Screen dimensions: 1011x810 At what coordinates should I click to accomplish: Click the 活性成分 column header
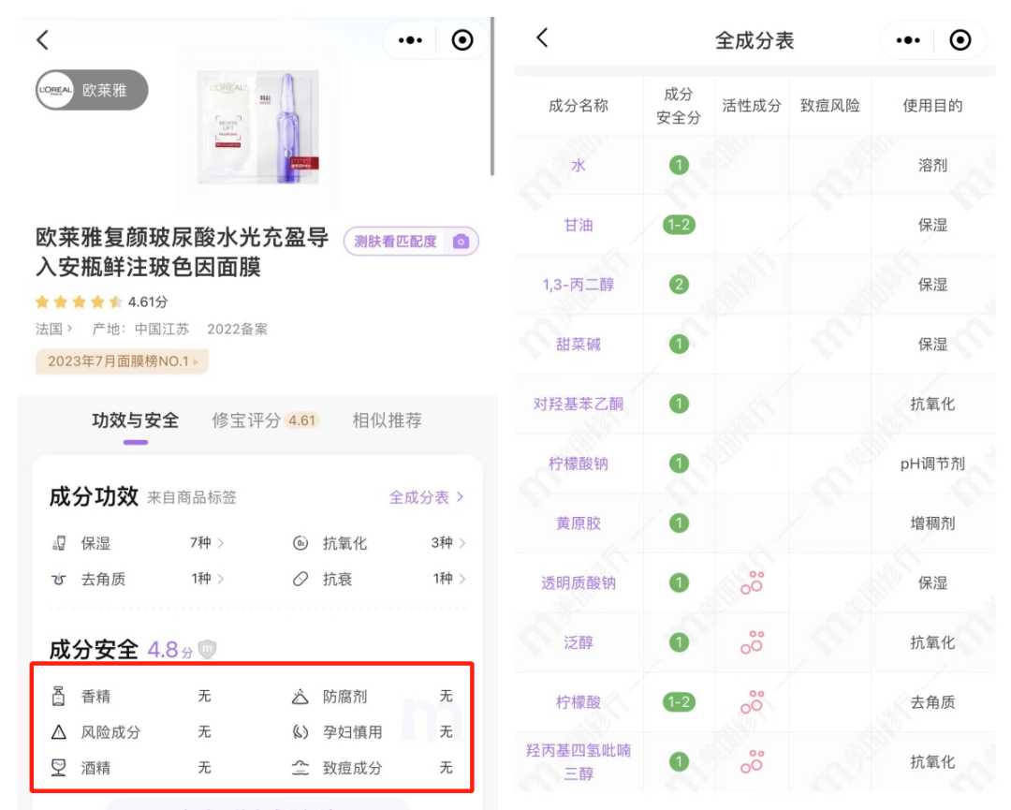click(x=752, y=106)
